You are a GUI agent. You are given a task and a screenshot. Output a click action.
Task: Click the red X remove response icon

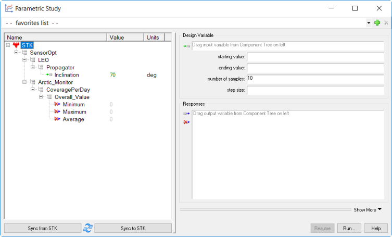pos(186,122)
